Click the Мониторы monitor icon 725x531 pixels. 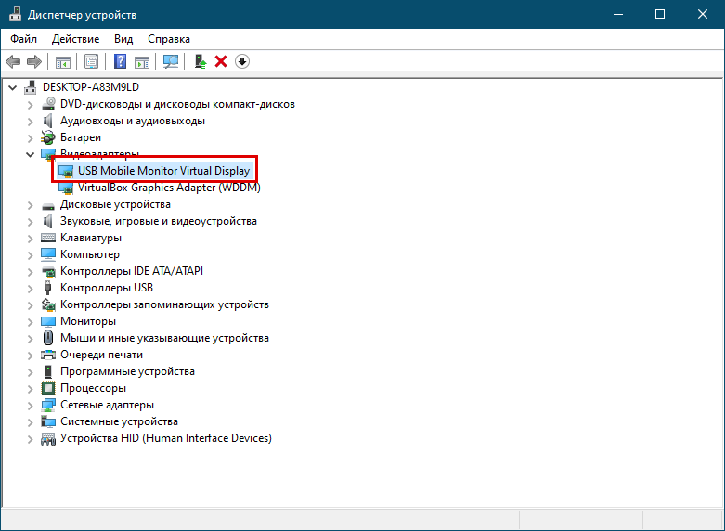click(48, 321)
